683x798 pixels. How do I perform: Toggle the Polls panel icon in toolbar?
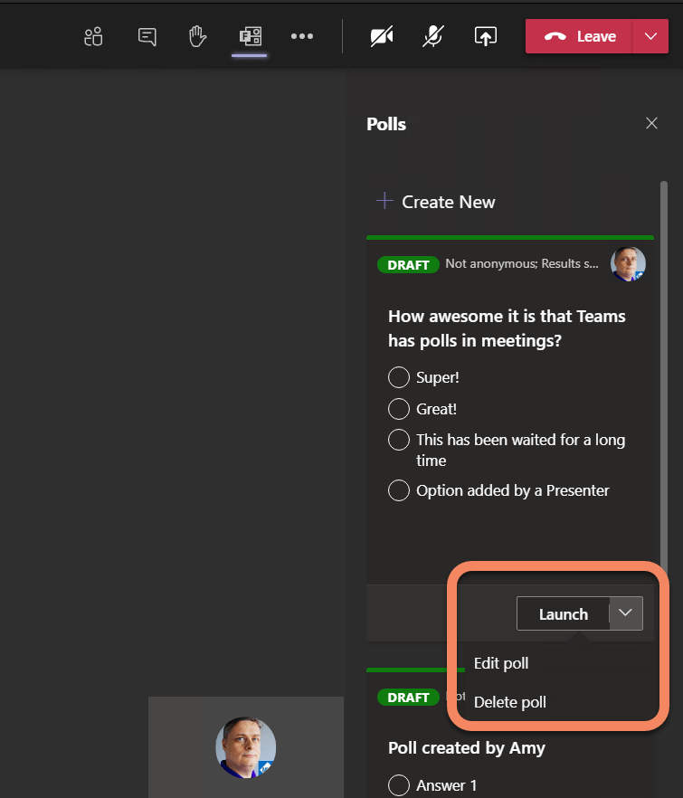[x=250, y=36]
